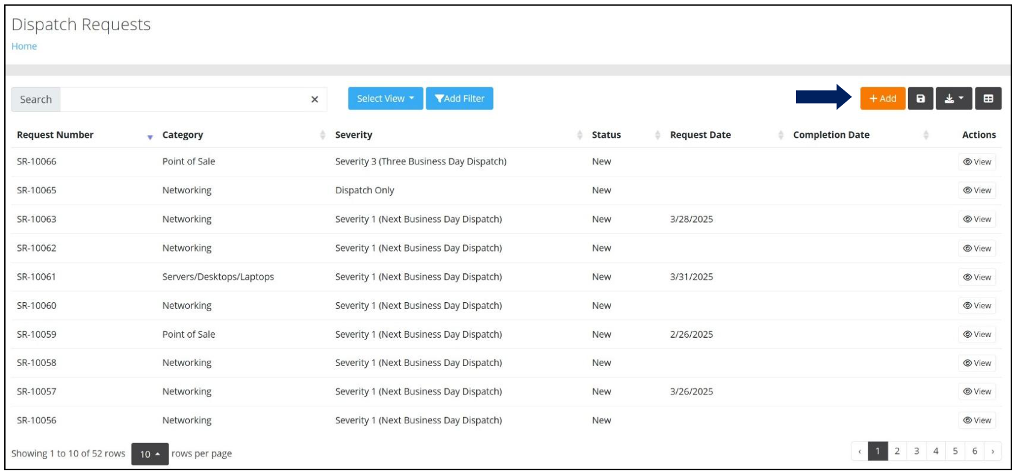Open the 10 rows per page dropdown
Screen dimensions: 1017x475
click(150, 454)
